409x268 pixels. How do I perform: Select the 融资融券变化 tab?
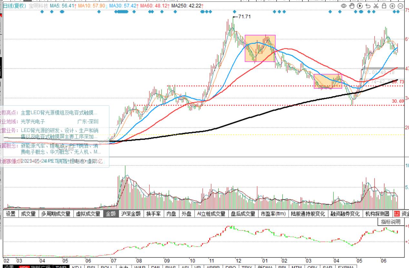click(x=345, y=214)
